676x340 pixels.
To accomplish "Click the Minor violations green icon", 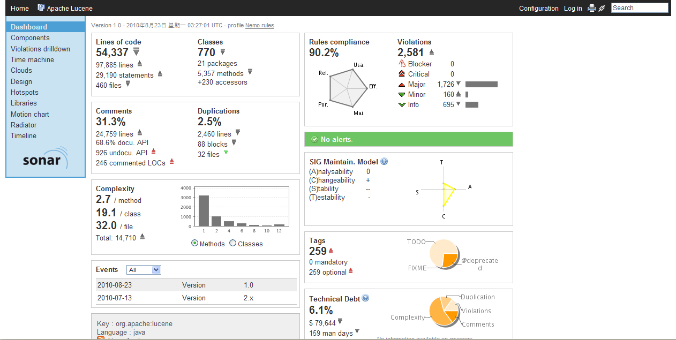I will coord(402,95).
